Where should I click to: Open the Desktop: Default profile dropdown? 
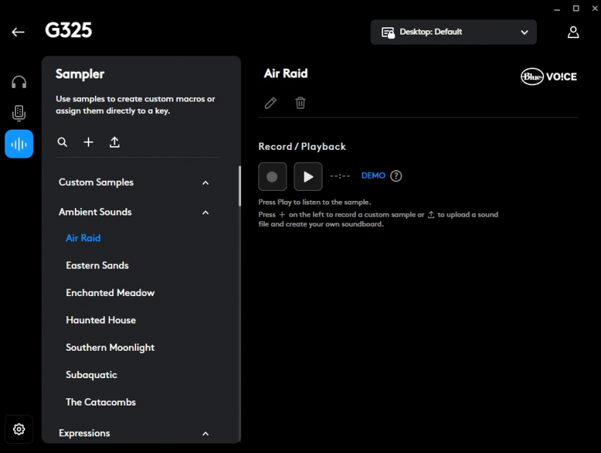[453, 32]
